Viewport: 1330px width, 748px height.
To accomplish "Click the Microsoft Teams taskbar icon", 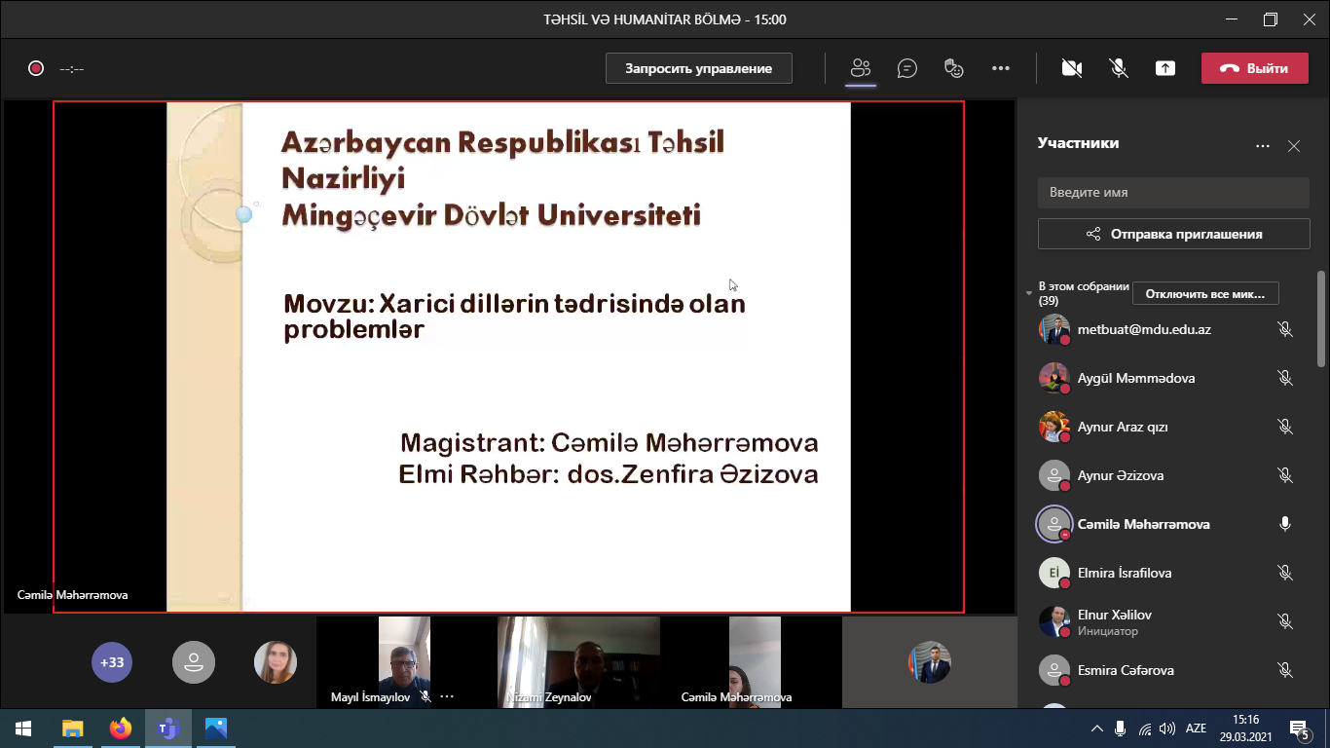I will pyautogui.click(x=168, y=729).
